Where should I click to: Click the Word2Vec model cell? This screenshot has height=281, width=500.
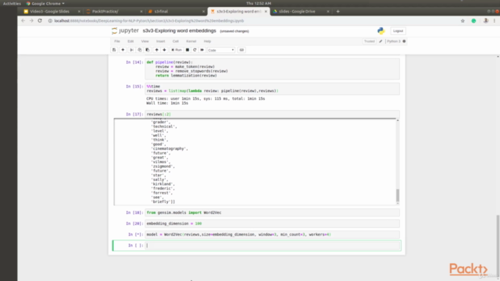click(x=273, y=234)
